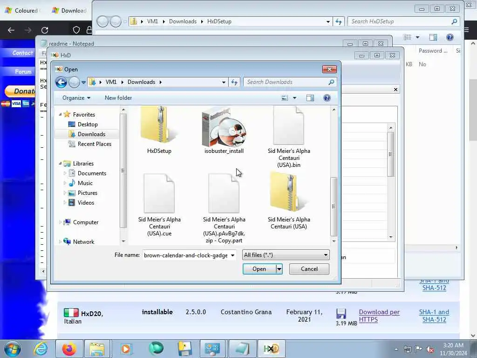
Task: Click the Open button
Action: 259,269
